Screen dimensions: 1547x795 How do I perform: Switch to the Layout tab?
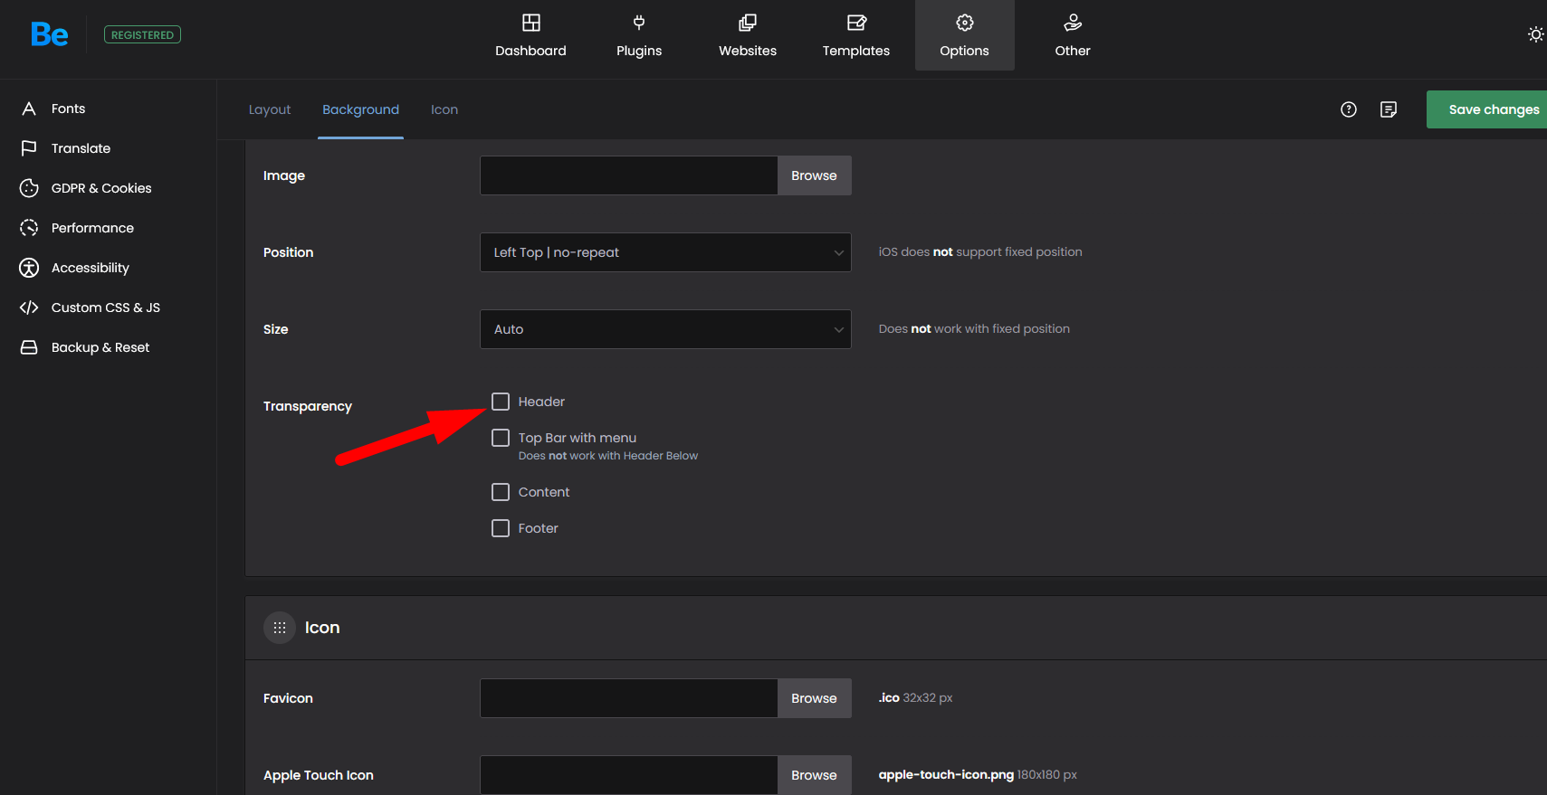[270, 109]
